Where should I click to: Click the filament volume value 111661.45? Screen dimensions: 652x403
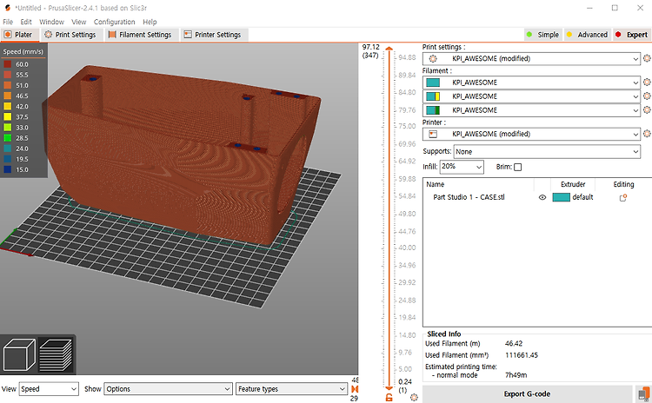[522, 355]
